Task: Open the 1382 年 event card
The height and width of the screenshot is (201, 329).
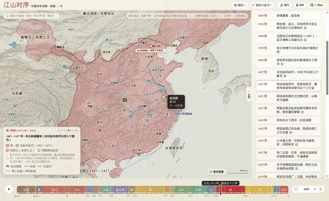Action: (288, 26)
